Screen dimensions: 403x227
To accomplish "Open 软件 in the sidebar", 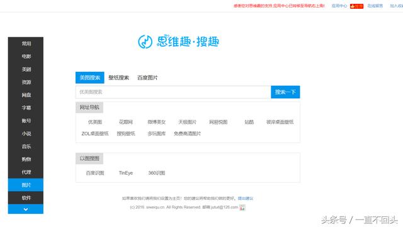I will [x=26, y=198].
